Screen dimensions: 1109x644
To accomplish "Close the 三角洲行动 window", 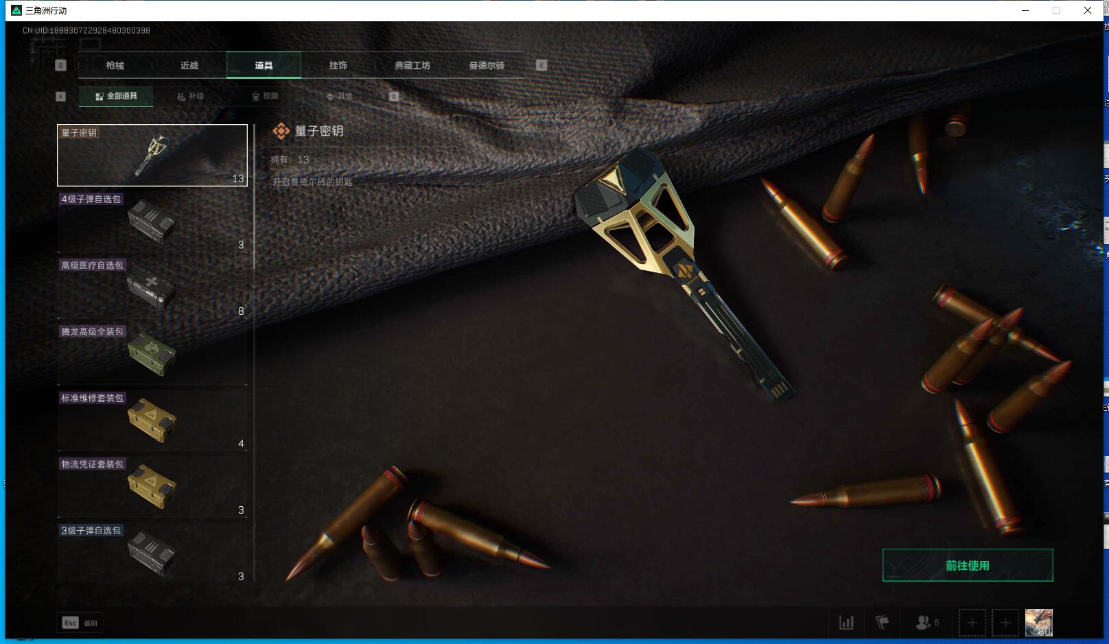I will 1088,10.
